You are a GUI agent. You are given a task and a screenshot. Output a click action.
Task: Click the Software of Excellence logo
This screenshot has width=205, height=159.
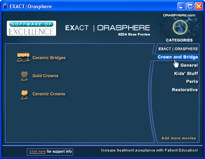point(32,28)
